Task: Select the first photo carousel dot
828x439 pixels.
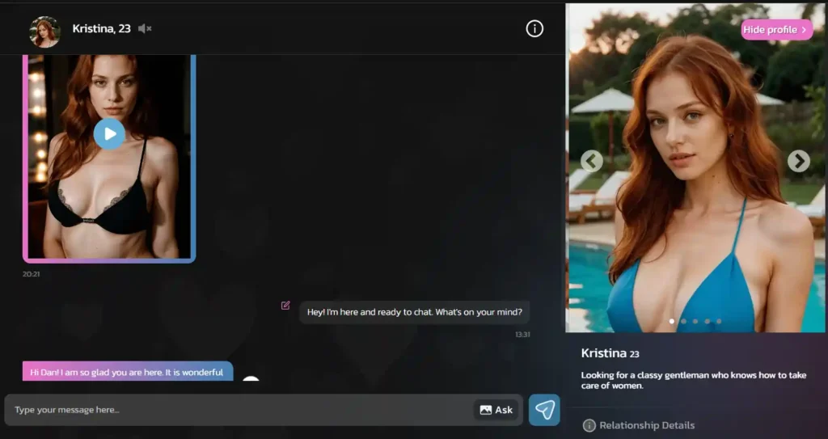Action: coord(671,321)
